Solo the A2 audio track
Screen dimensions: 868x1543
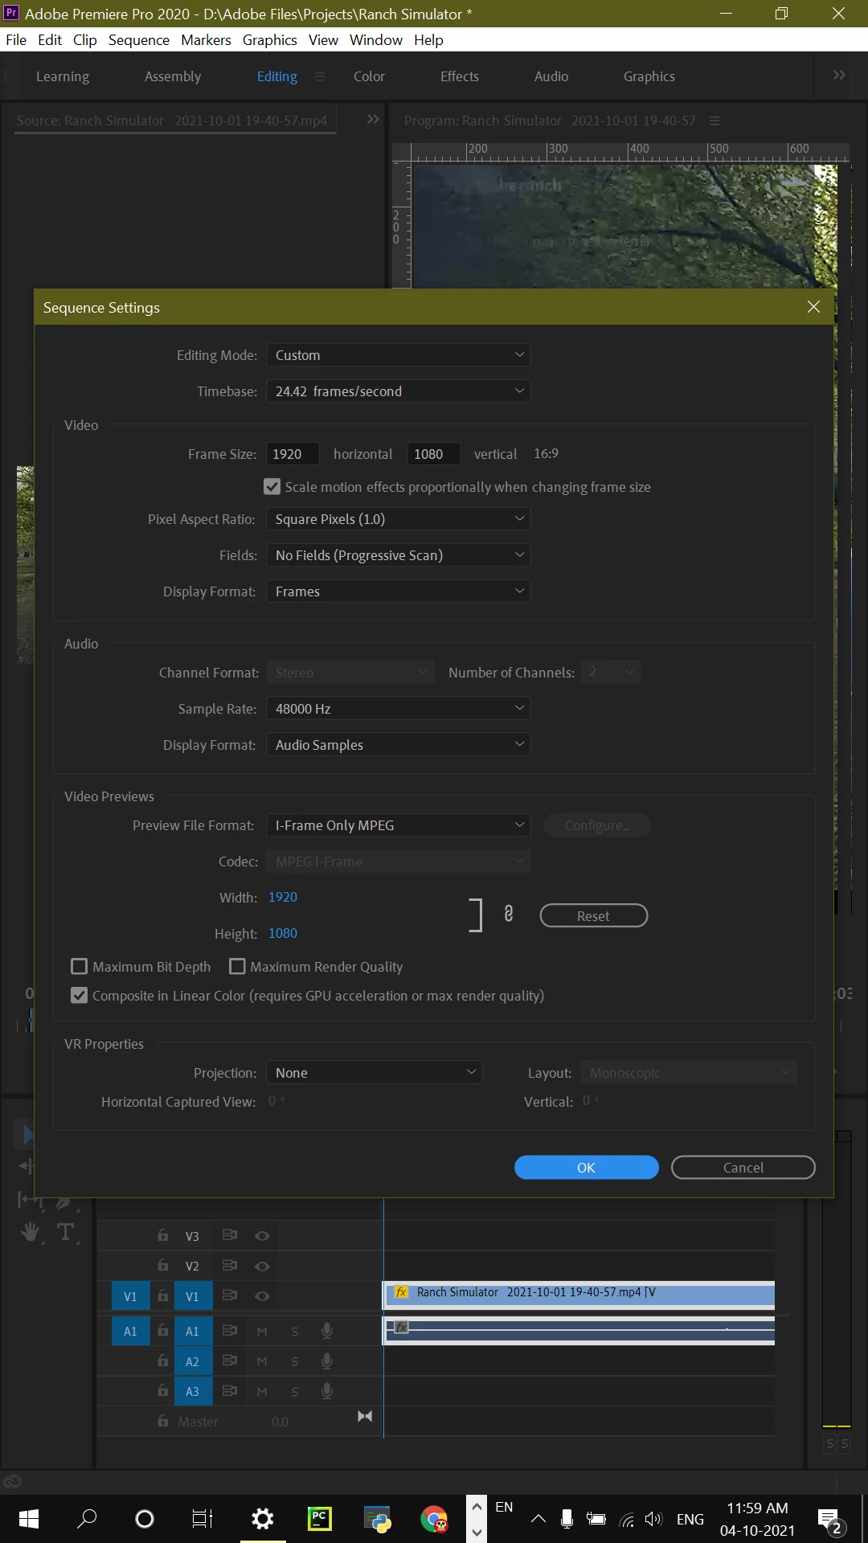(295, 1361)
